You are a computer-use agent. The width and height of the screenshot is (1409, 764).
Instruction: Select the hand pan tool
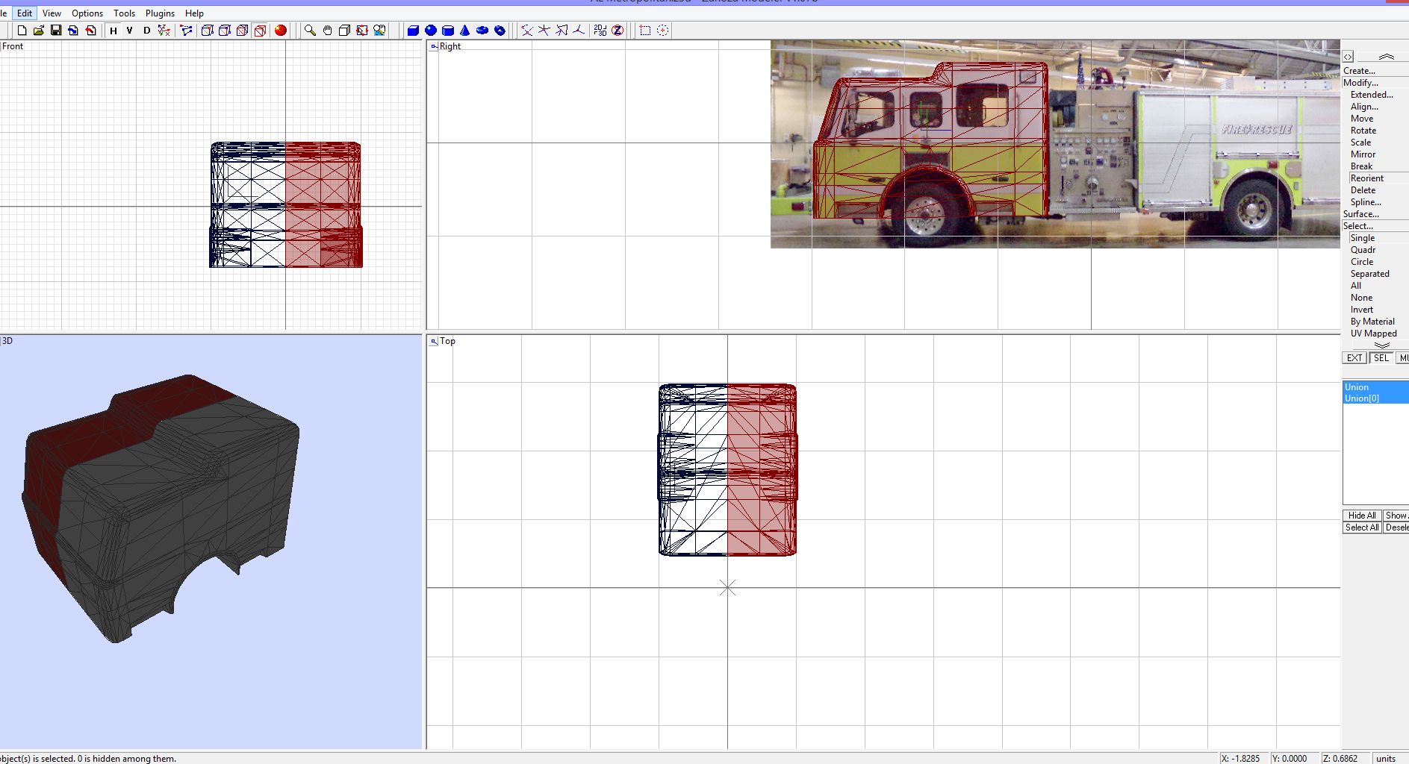[327, 31]
